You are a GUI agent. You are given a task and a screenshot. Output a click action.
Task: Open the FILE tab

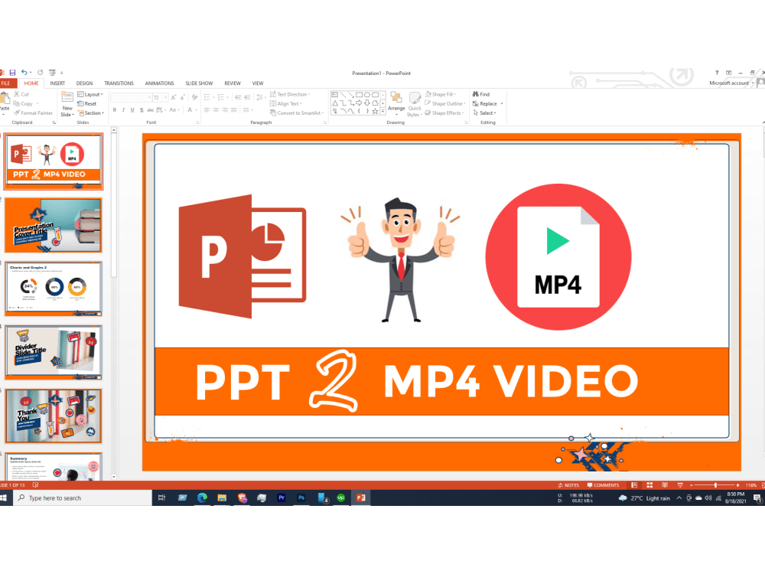click(7, 83)
